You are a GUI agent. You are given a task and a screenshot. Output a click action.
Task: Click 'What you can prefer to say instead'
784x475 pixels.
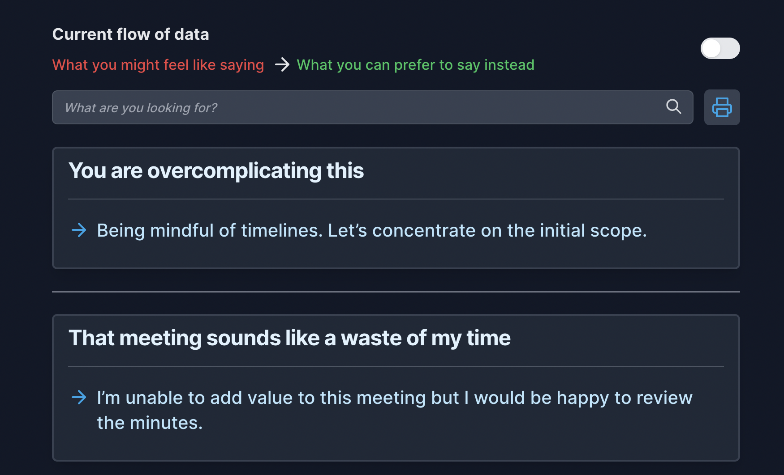pos(415,65)
